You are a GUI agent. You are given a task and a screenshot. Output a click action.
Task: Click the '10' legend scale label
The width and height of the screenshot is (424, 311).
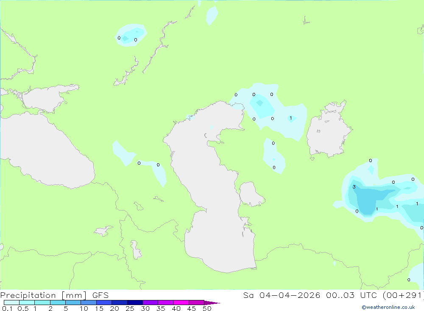click(x=84, y=308)
